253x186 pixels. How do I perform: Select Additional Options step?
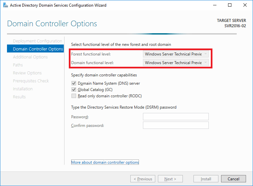[30, 57]
